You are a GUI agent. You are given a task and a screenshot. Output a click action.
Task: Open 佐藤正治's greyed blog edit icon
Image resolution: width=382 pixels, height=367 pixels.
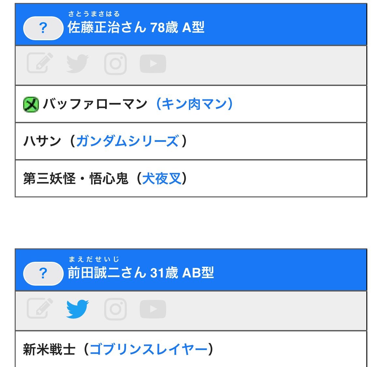coord(40,63)
